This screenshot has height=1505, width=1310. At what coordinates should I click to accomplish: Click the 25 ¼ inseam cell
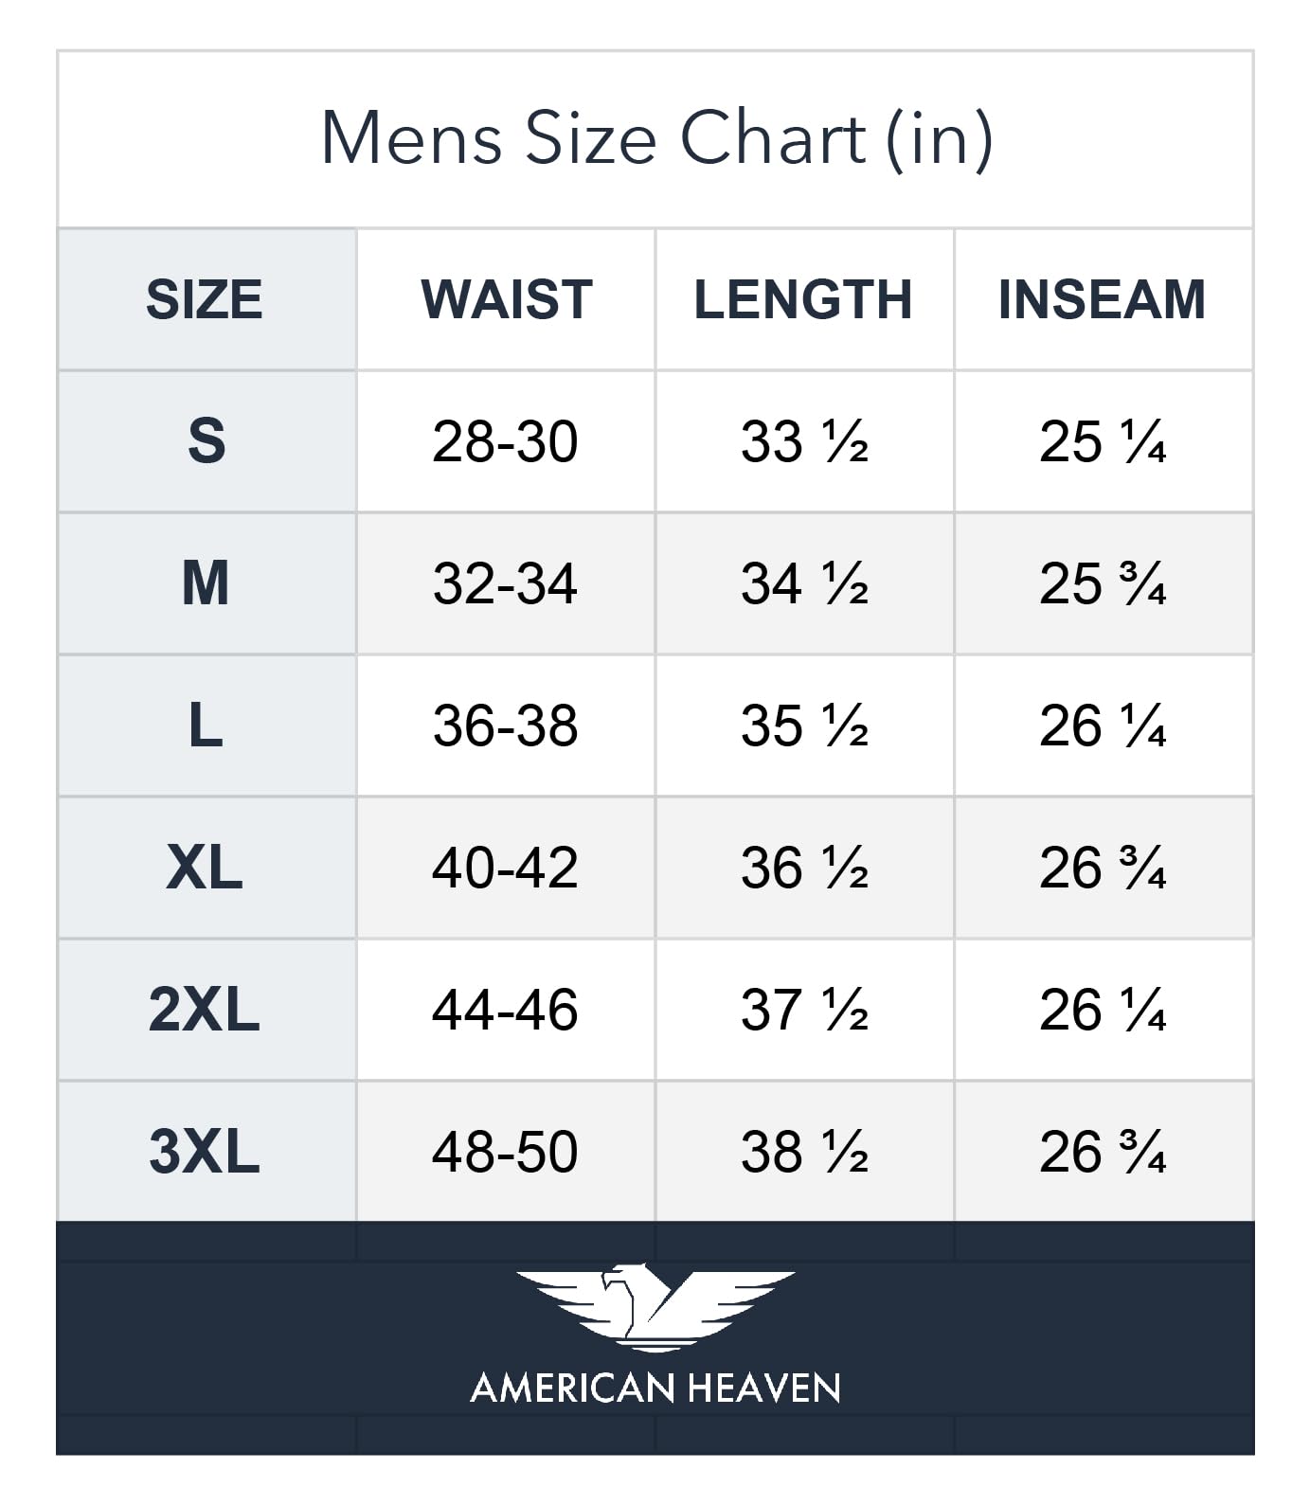click(x=1103, y=441)
